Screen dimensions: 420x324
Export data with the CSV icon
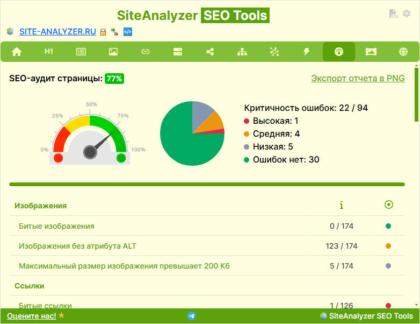[x=393, y=13]
